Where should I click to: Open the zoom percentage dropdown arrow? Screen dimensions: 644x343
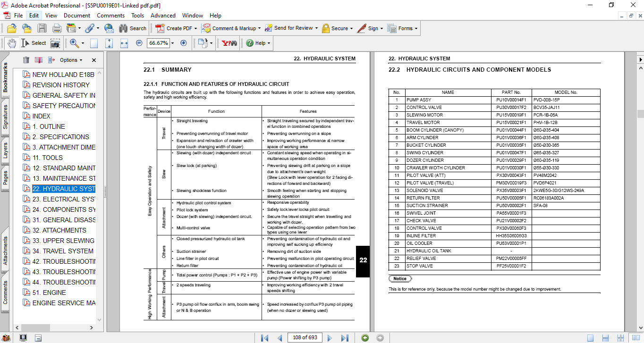[x=173, y=43]
